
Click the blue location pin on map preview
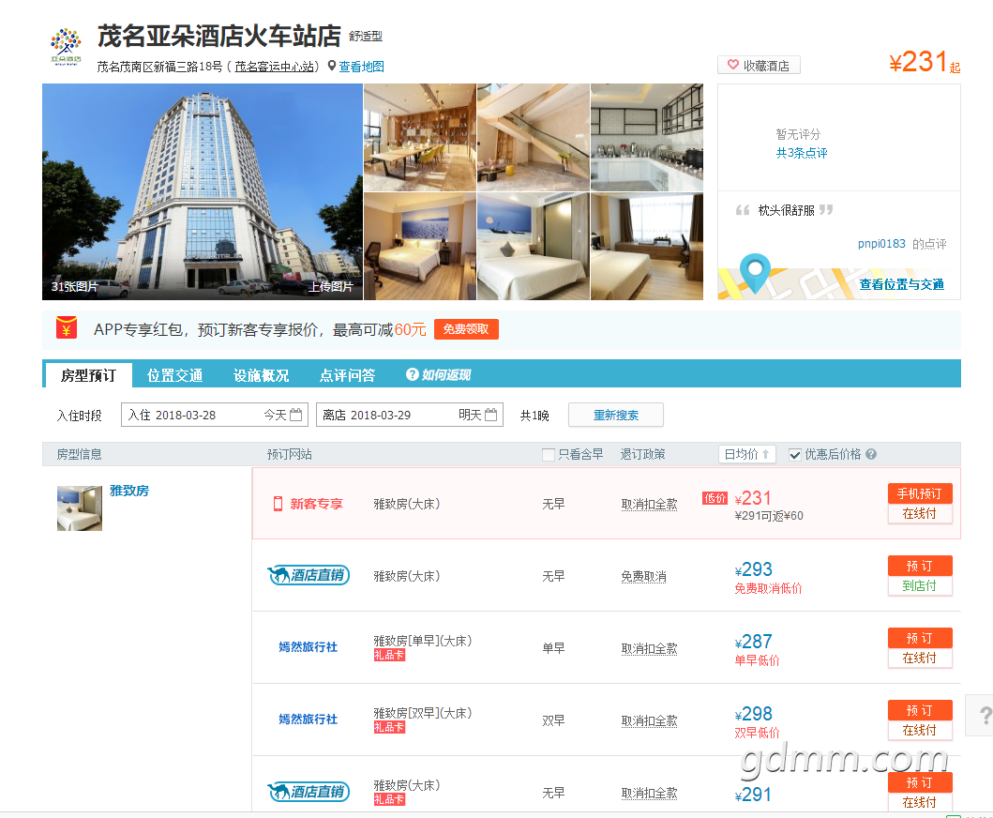(x=755, y=272)
